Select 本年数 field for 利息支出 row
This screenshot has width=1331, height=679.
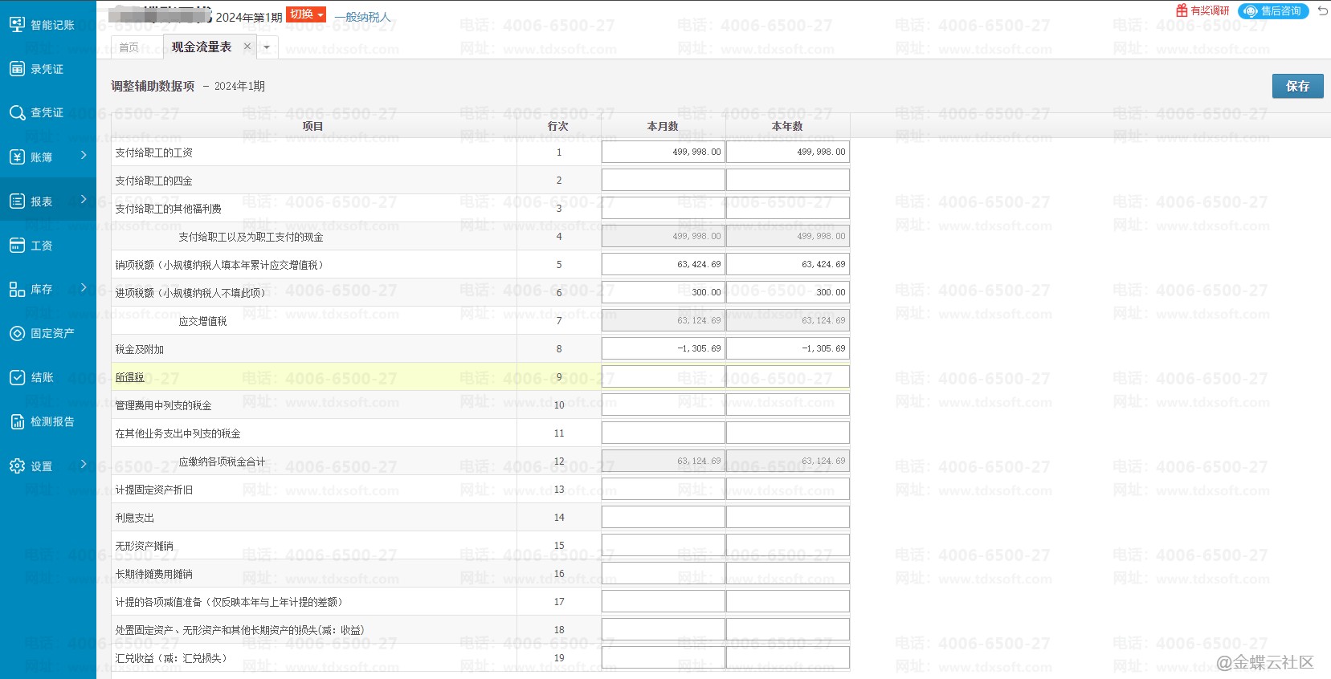[787, 517]
